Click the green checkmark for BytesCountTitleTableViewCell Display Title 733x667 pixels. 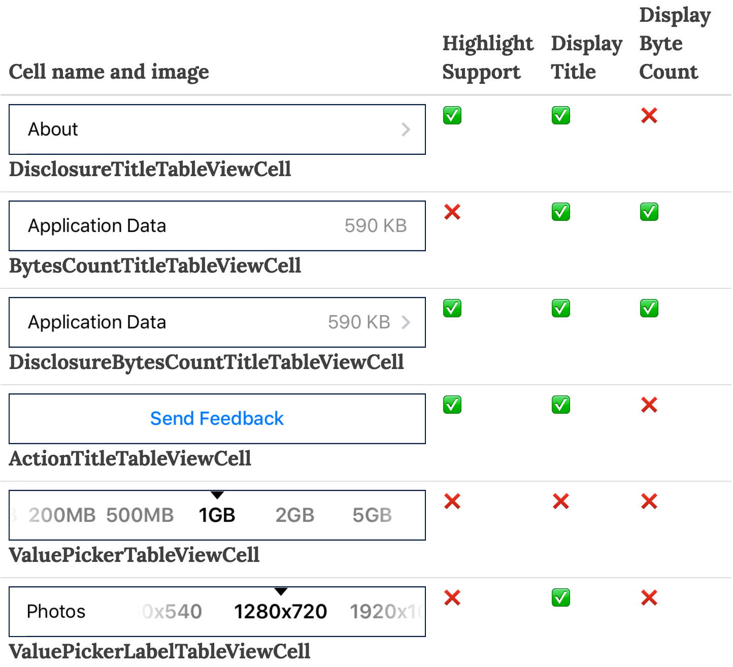(x=560, y=212)
